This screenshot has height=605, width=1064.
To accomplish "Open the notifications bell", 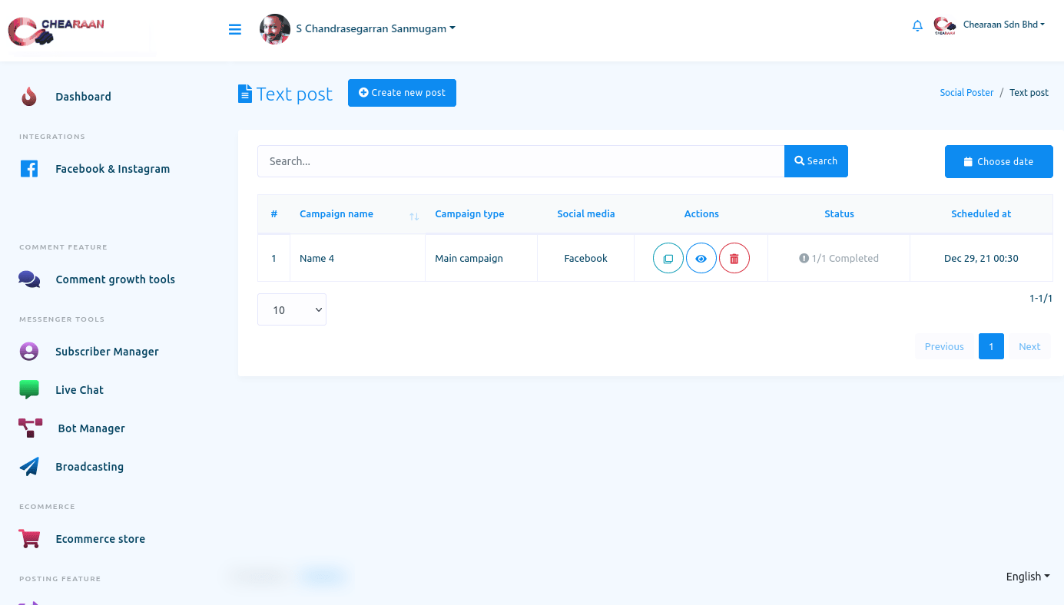I will 917,26.
